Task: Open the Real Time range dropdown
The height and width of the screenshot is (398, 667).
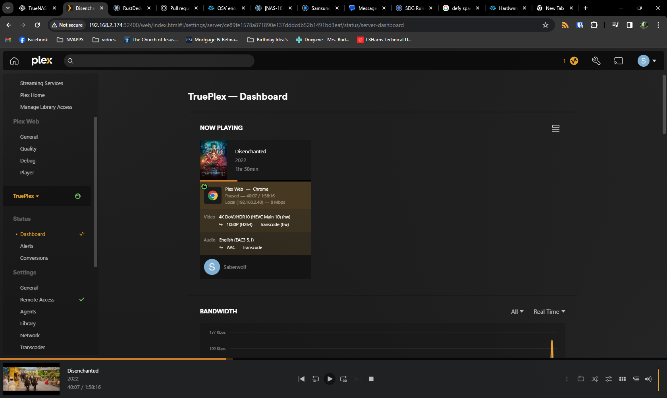Action: (x=549, y=312)
